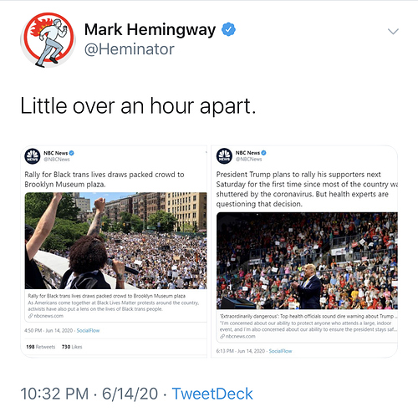Click the nbcnews.com link icon in right card

222,336
